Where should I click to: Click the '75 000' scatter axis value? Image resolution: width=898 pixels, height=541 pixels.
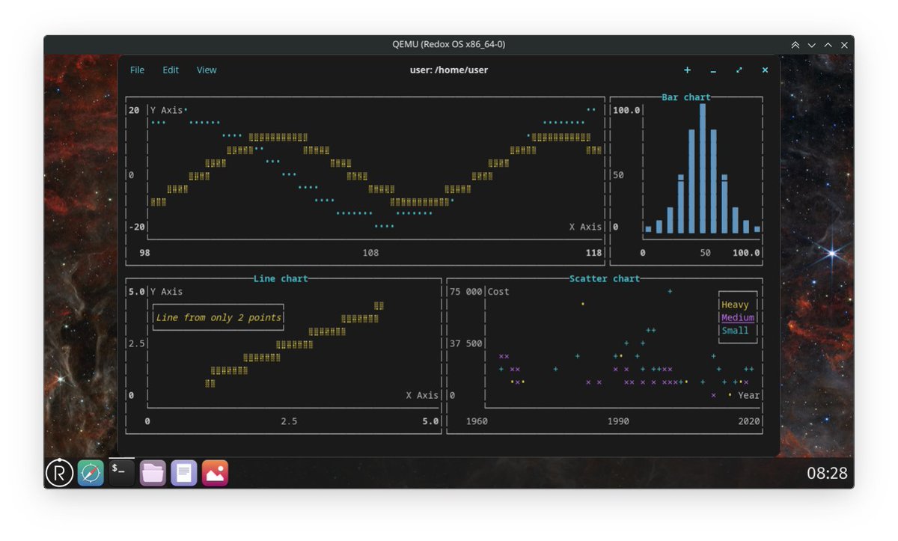[x=465, y=292]
